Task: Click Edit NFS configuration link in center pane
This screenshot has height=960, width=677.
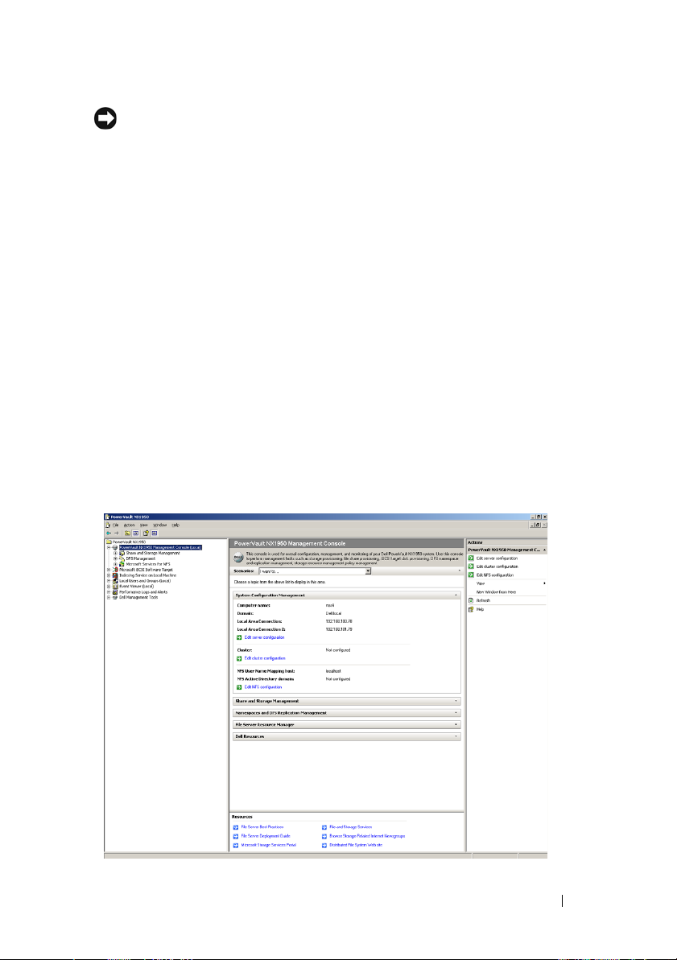Action: click(x=263, y=687)
